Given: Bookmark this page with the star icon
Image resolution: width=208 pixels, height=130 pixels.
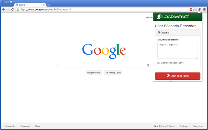Looking at the screenshot, I should point(194,9).
